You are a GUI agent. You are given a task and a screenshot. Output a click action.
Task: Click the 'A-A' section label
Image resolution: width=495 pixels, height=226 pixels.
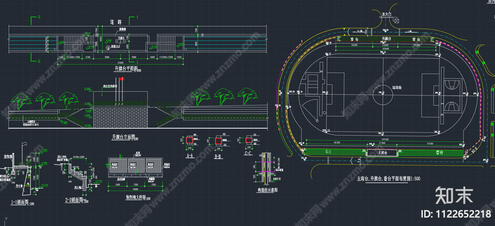coord(190,156)
